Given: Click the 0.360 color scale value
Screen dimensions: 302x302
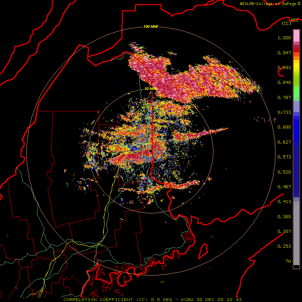Looking at the screenshot, I should [x=284, y=217].
